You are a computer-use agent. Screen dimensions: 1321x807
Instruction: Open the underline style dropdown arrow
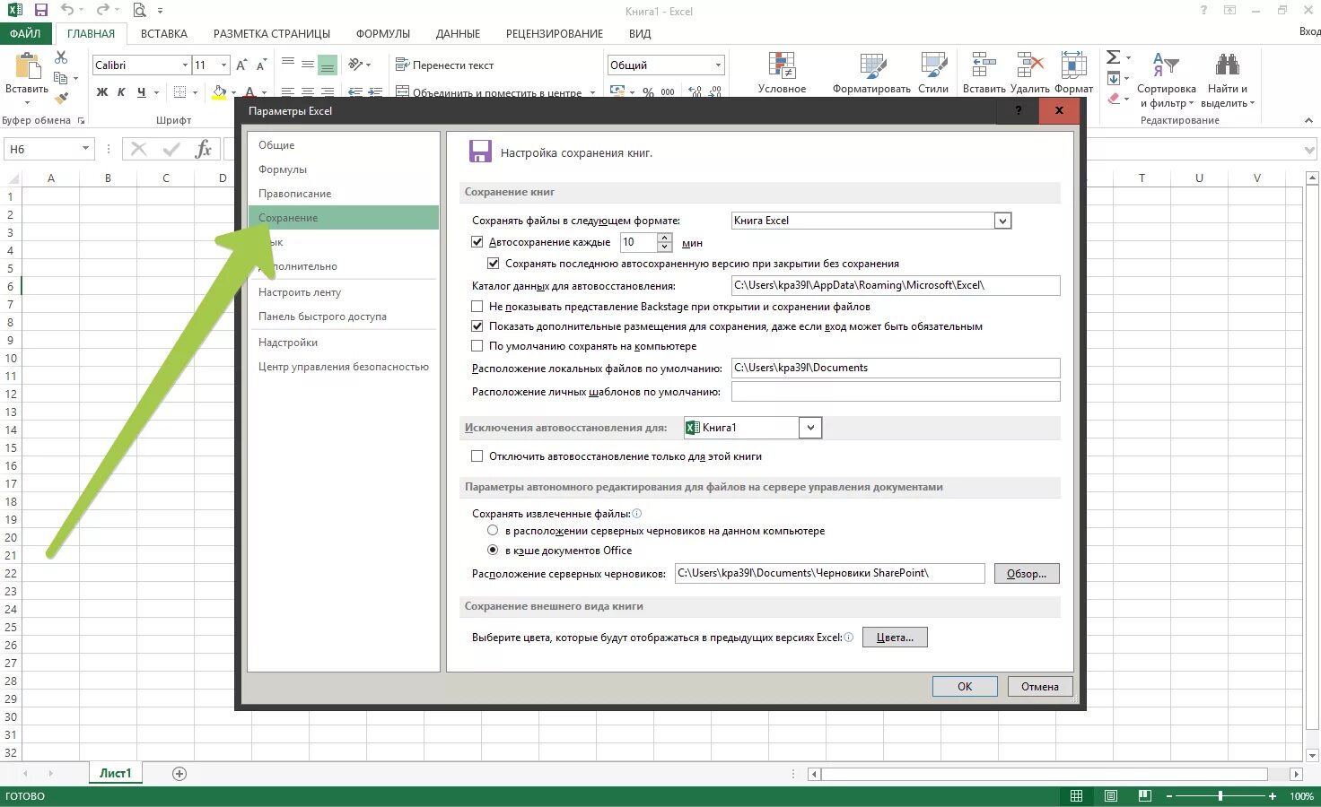pos(156,92)
